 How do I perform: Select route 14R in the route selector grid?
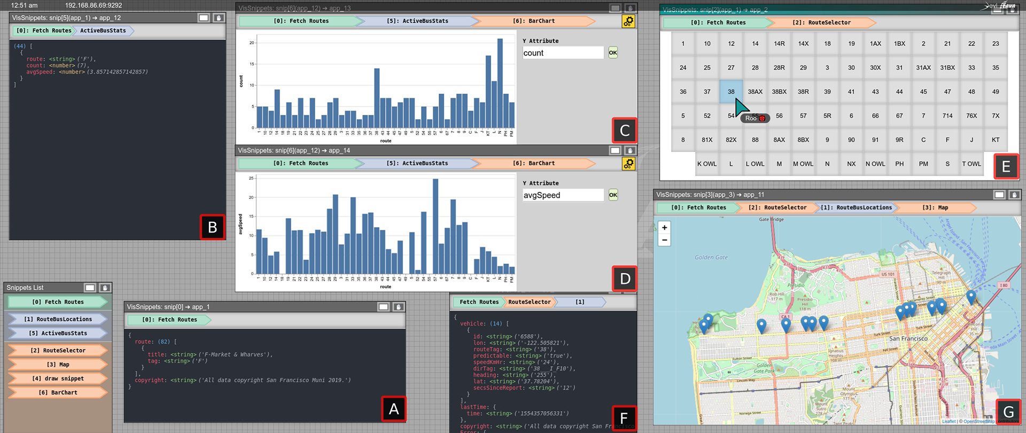(779, 44)
